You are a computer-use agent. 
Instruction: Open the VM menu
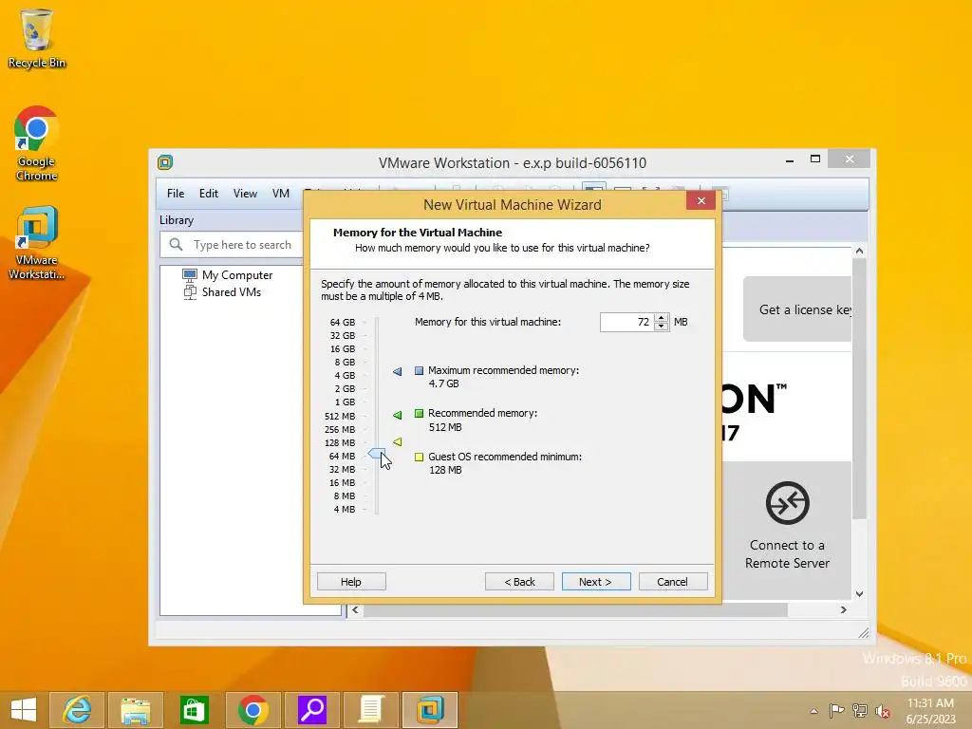pos(281,194)
